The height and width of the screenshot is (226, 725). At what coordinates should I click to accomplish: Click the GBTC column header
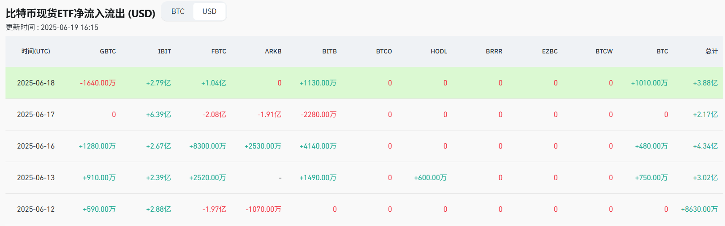pyautogui.click(x=108, y=51)
